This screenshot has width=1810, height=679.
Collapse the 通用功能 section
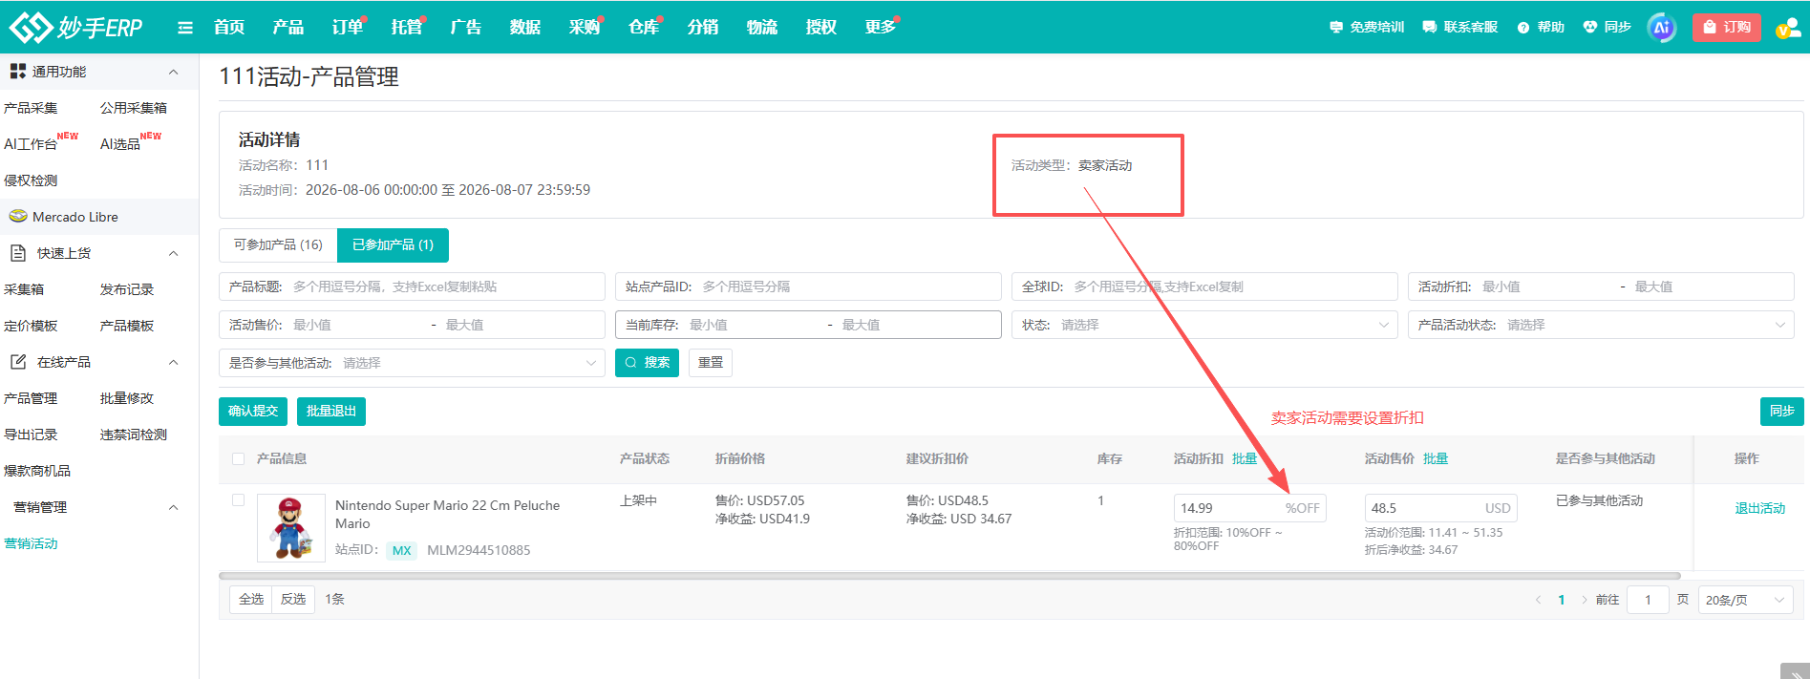coord(173,73)
